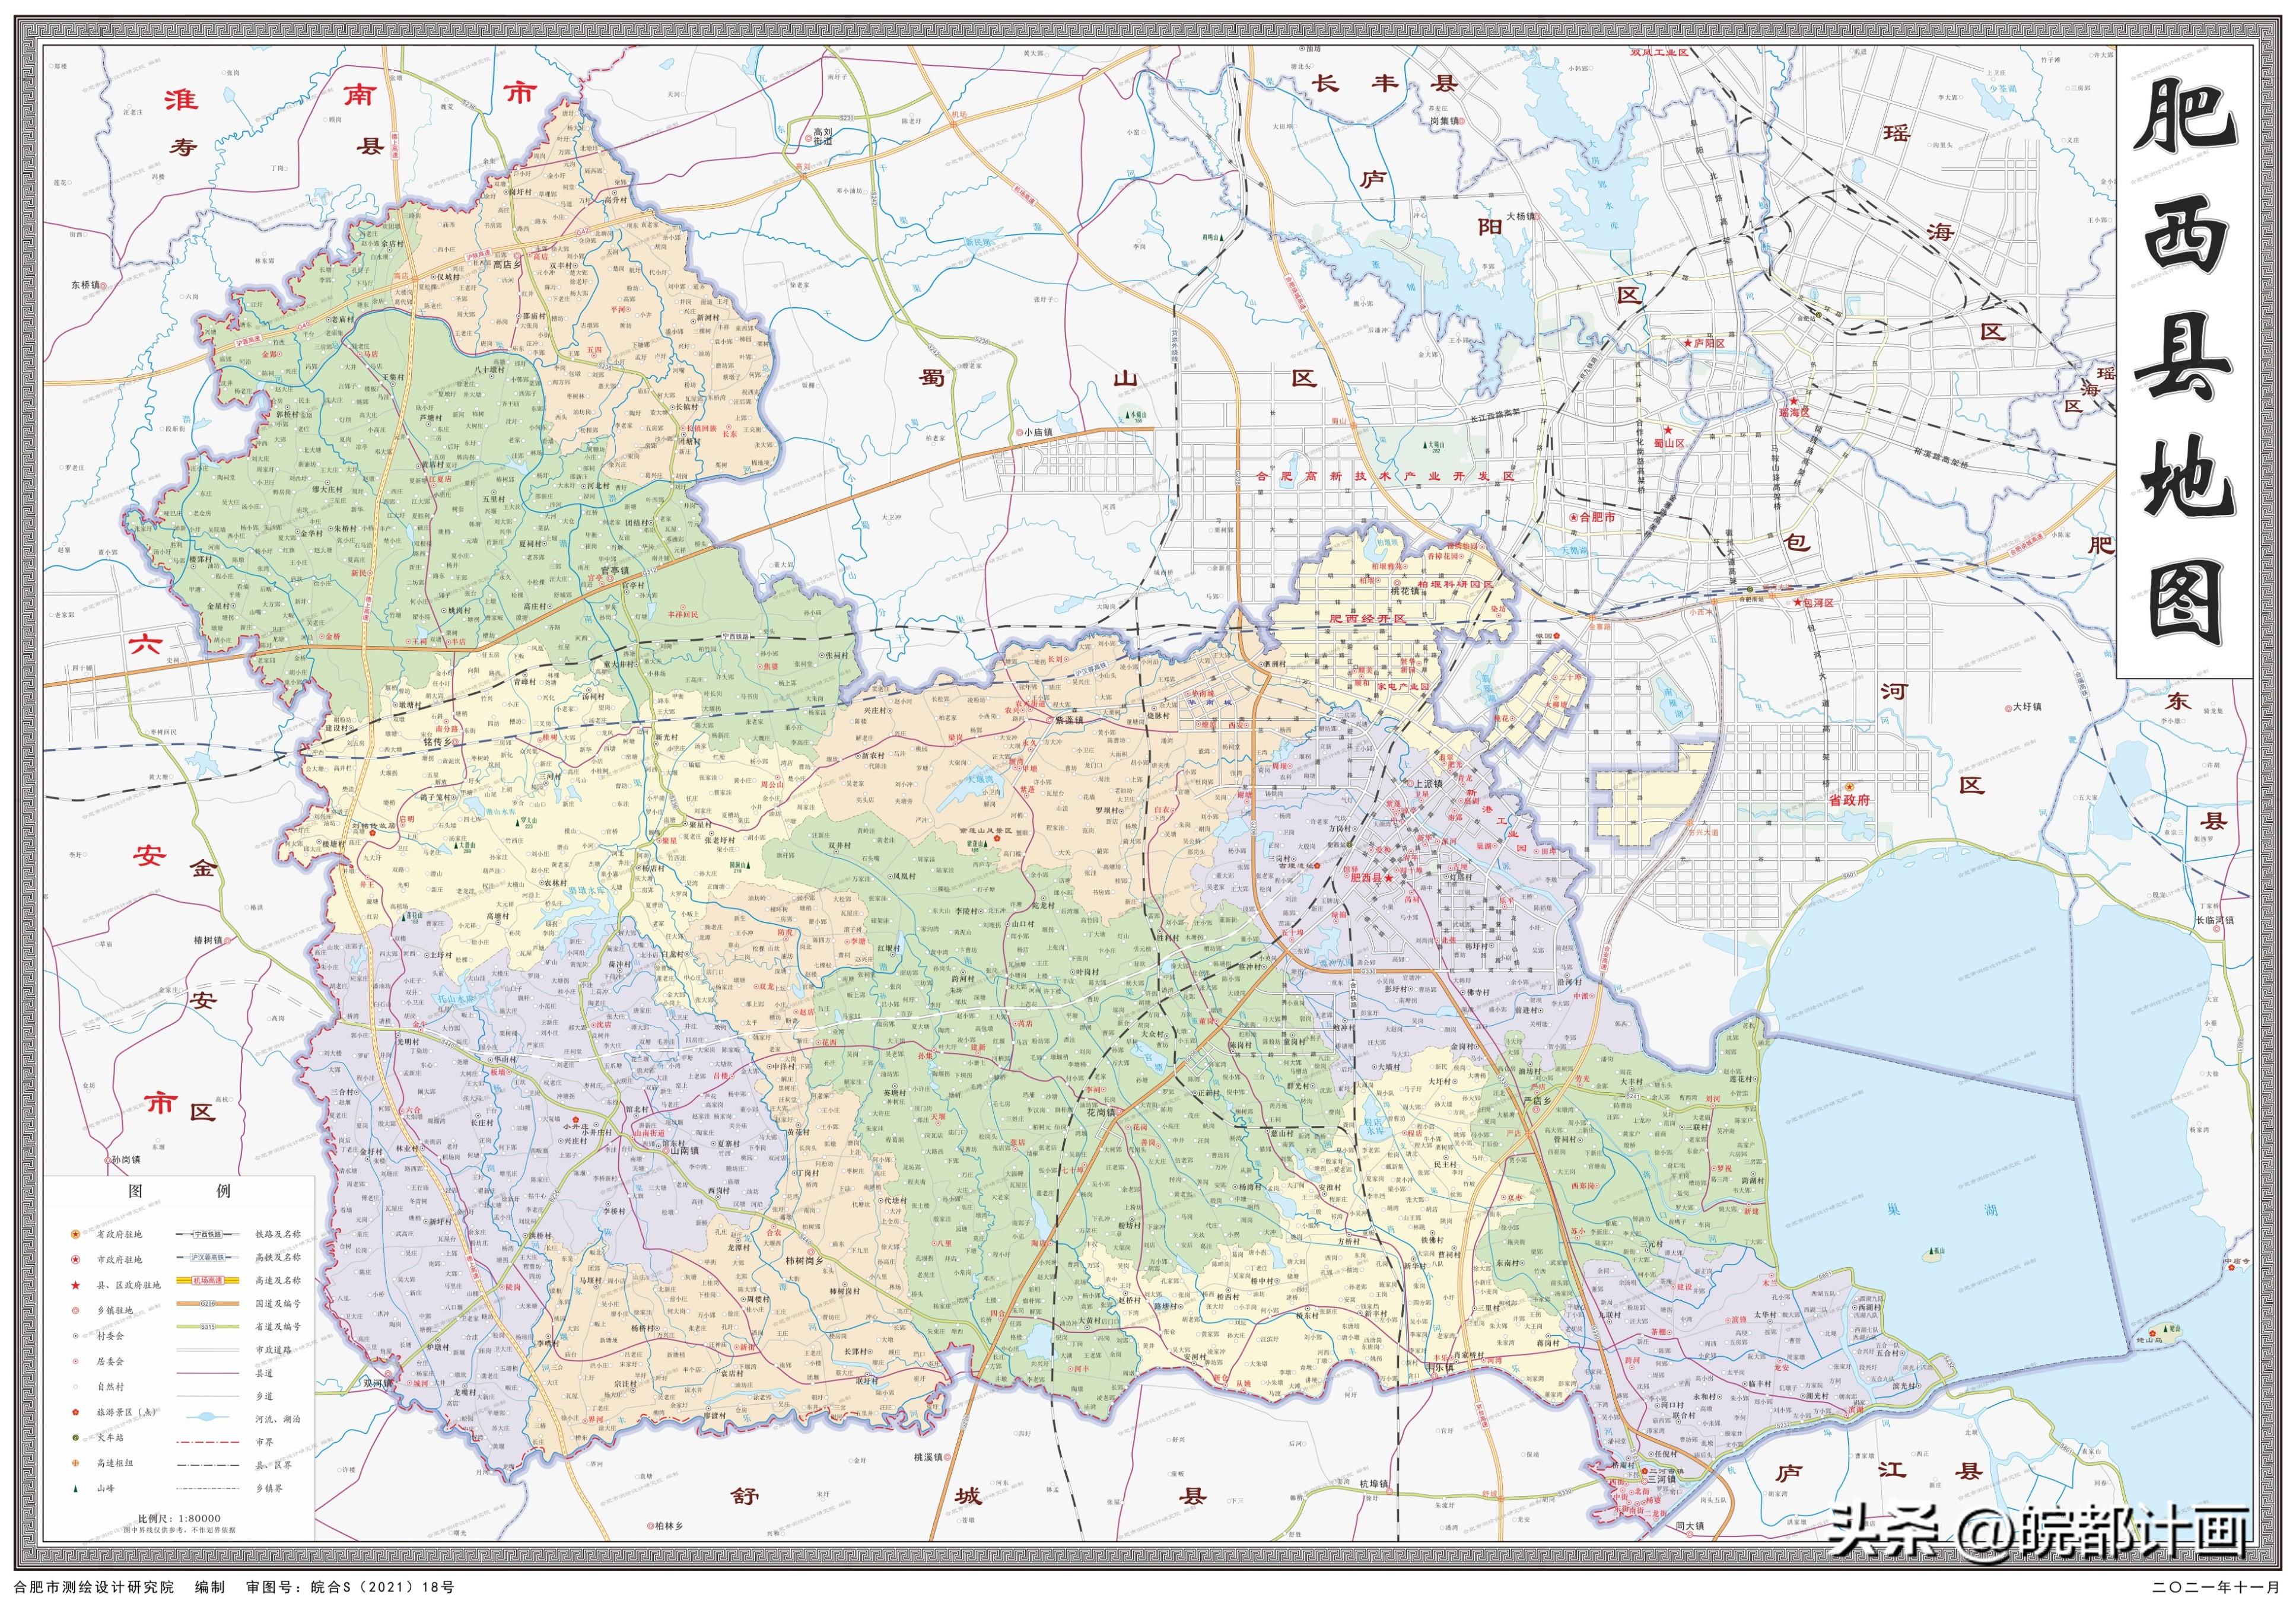Select the G206 national road sample in legend

pyautogui.click(x=209, y=1303)
